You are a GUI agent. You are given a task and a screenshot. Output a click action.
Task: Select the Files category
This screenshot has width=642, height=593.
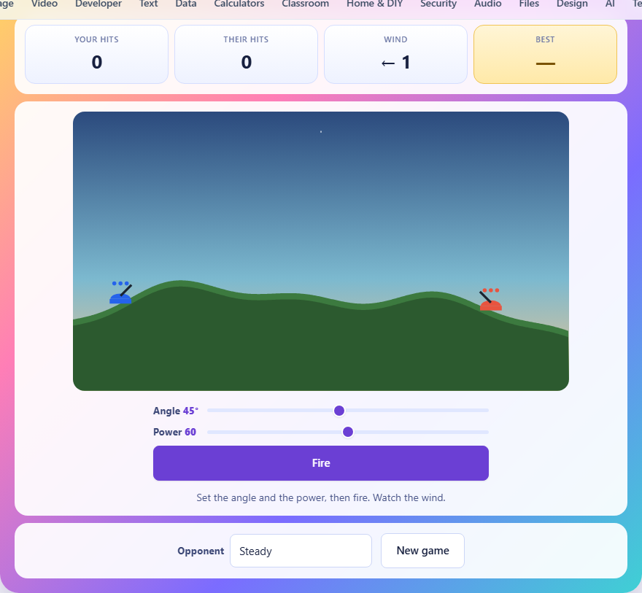coord(529,4)
